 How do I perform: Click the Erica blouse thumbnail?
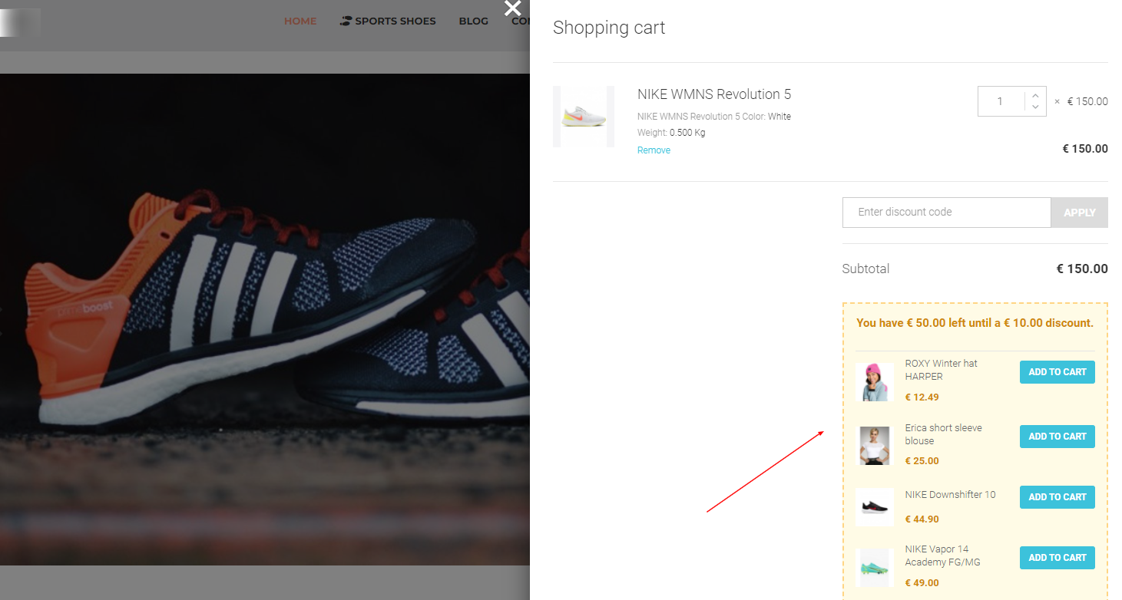point(875,446)
